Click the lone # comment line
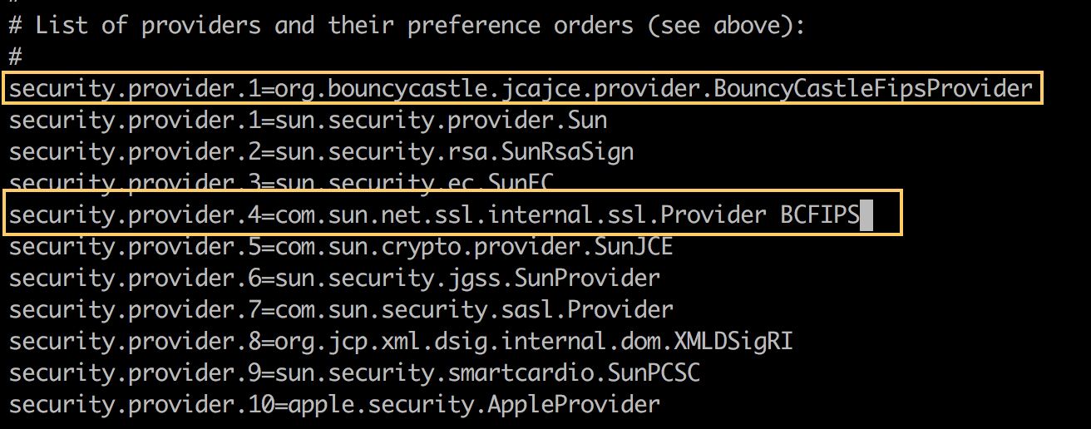 (x=15, y=57)
